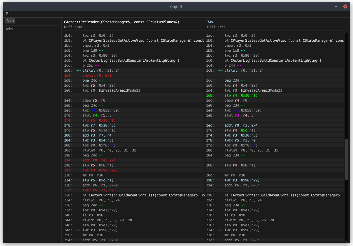Open the File menu
Screen dimensions: 353x246
9,14
